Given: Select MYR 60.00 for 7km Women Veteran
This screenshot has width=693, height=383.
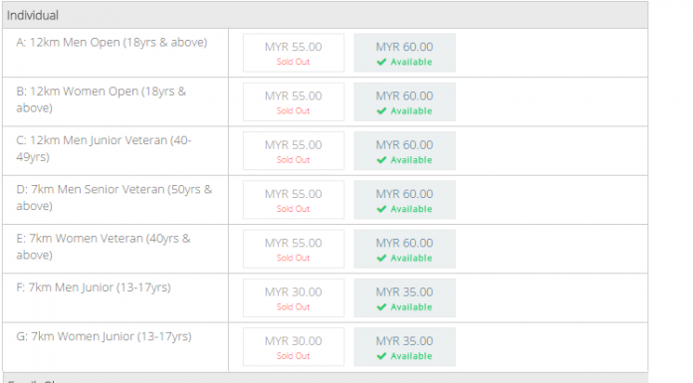Looking at the screenshot, I should pyautogui.click(x=404, y=249).
